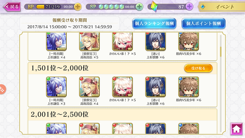Open the floating orange dots menu icon
The image size is (245, 138).
(2, 89)
